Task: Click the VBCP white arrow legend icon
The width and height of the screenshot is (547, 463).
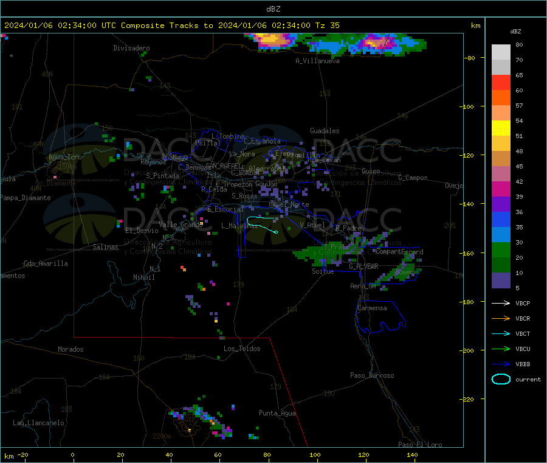Action: pyautogui.click(x=501, y=303)
